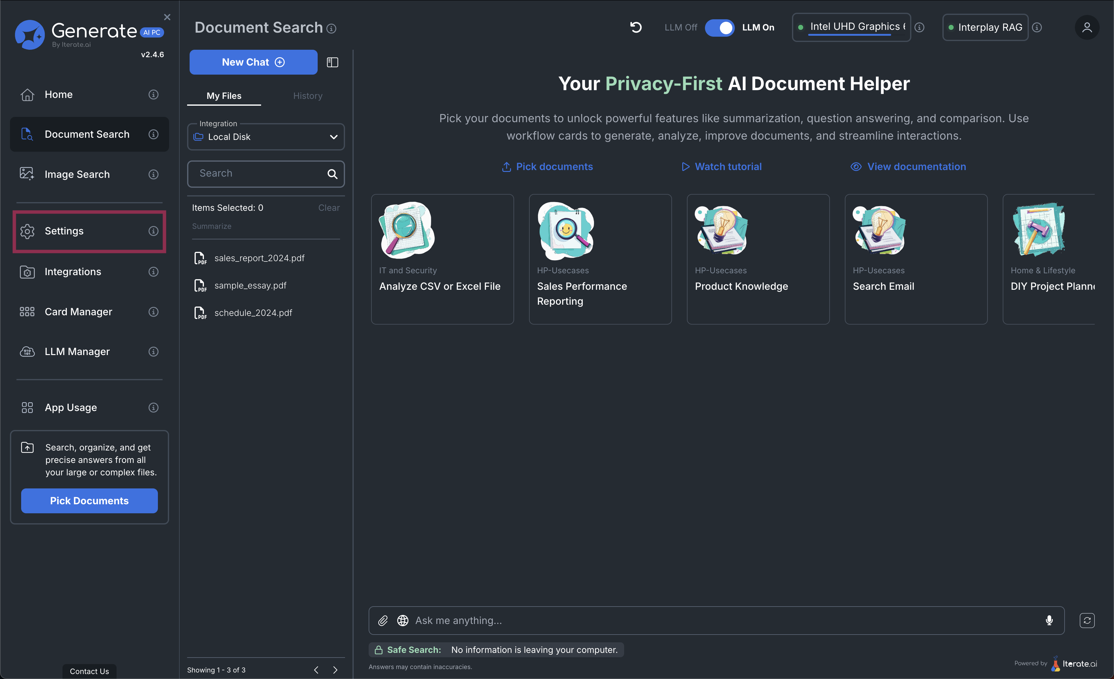
Task: Open the Analyze CSV or Excel File card
Action: point(442,259)
